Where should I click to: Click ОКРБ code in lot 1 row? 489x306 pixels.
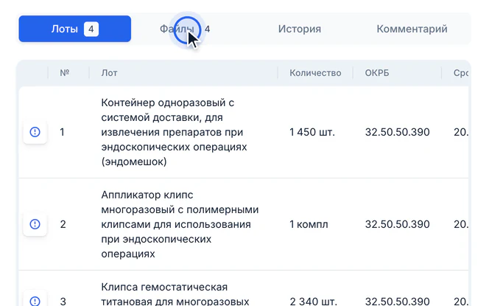398,132
